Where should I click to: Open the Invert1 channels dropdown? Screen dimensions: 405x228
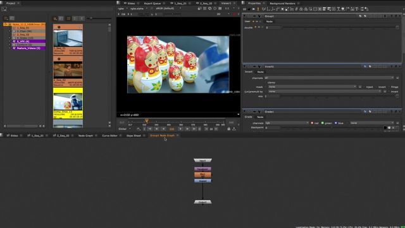pos(329,78)
